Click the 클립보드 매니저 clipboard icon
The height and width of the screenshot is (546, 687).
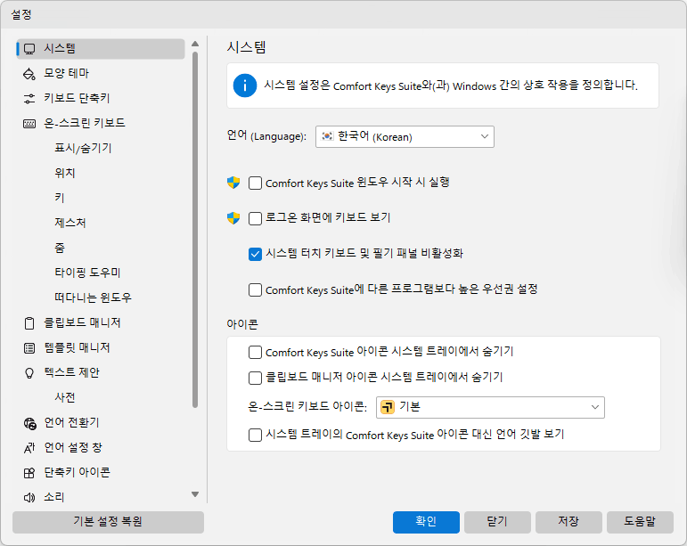coord(29,323)
